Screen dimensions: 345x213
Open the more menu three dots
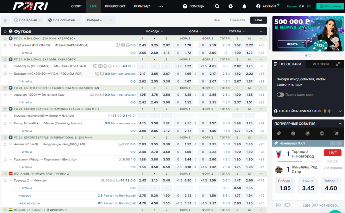point(161,6)
